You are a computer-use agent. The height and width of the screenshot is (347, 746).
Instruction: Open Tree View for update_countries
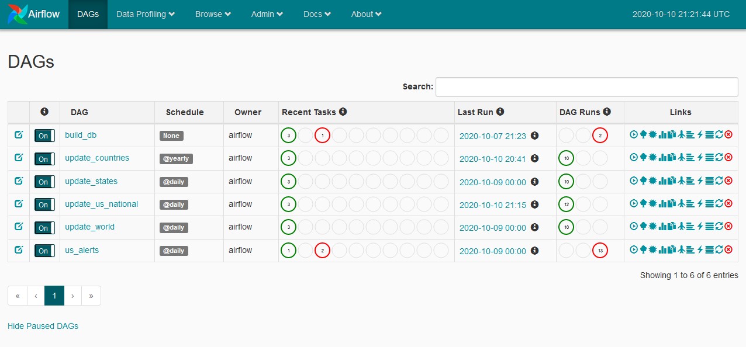(643, 158)
